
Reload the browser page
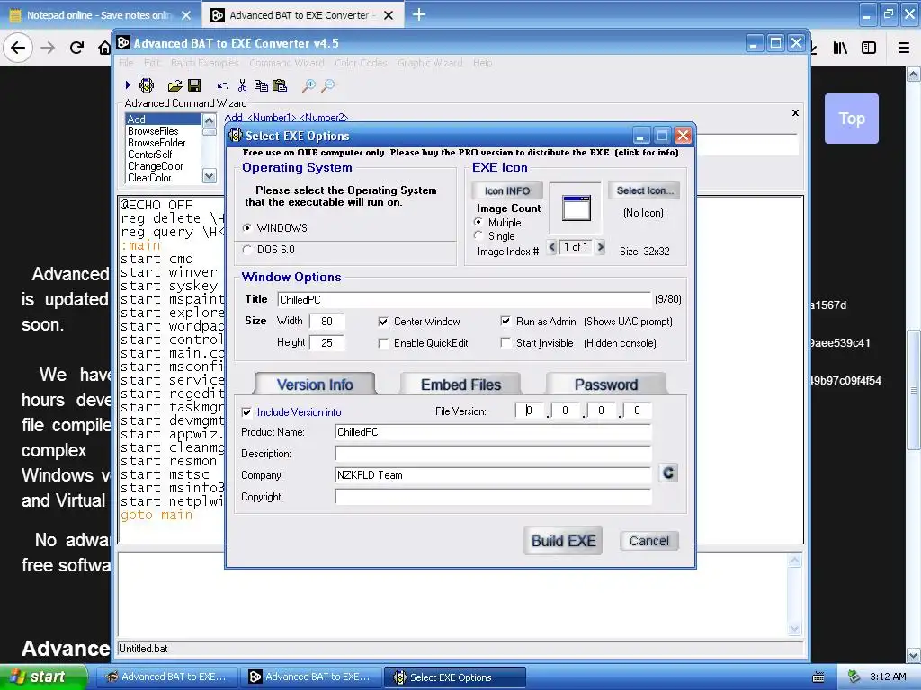coord(76,48)
